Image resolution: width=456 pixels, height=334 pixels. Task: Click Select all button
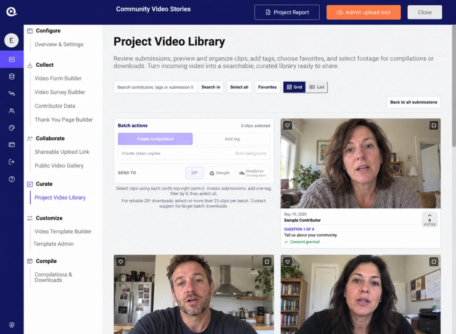pos(239,87)
